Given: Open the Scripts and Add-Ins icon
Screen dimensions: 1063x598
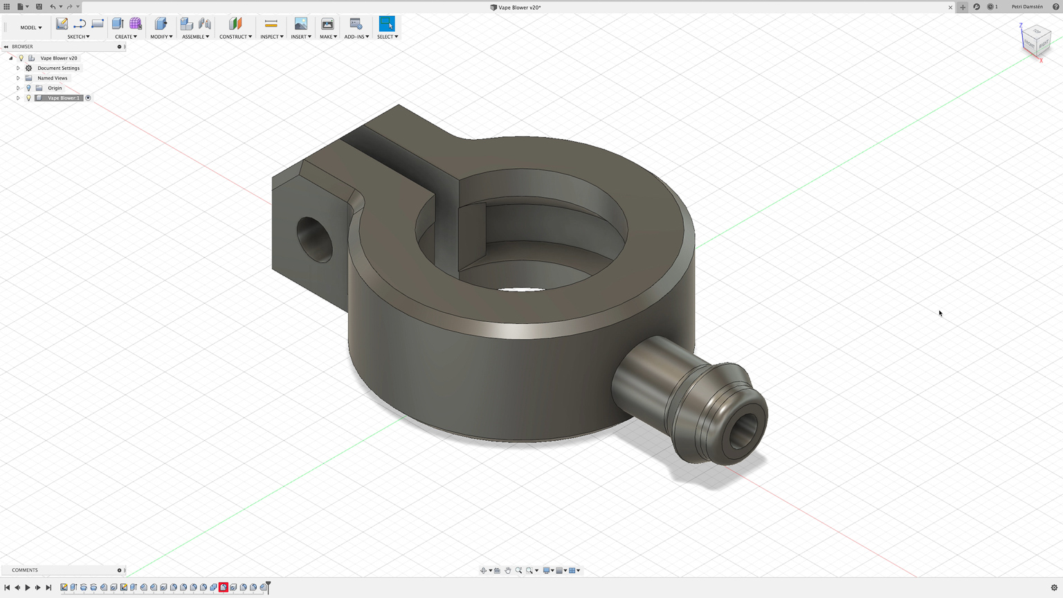Looking at the screenshot, I should pyautogui.click(x=356, y=24).
